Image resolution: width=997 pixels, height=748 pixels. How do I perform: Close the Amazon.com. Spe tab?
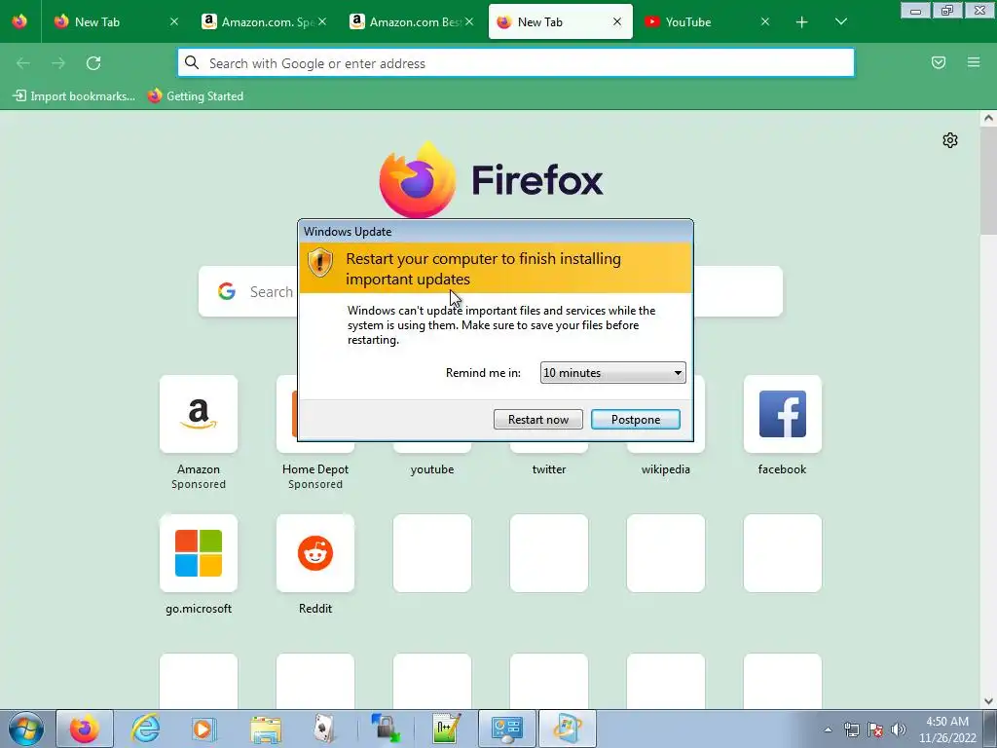tap(322, 21)
